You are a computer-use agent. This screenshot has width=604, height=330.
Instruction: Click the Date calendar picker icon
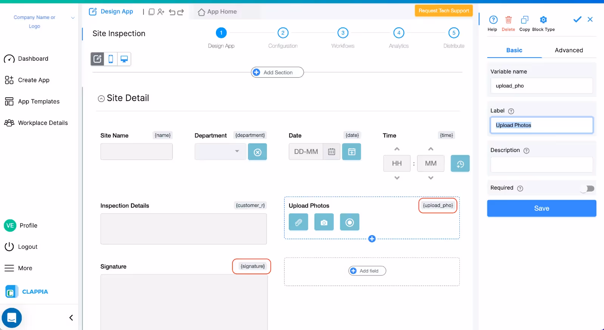tap(331, 152)
